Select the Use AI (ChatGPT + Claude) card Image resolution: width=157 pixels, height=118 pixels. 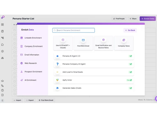(63, 43)
